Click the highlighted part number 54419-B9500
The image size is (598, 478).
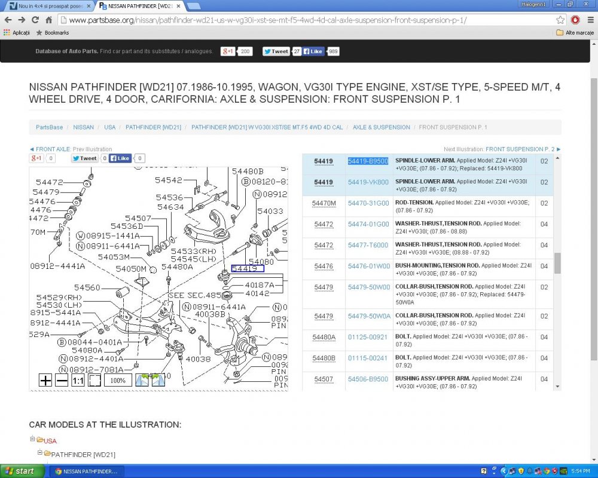pyautogui.click(x=368, y=161)
